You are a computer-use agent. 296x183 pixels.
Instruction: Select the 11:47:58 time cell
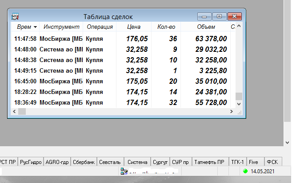(x=25, y=39)
